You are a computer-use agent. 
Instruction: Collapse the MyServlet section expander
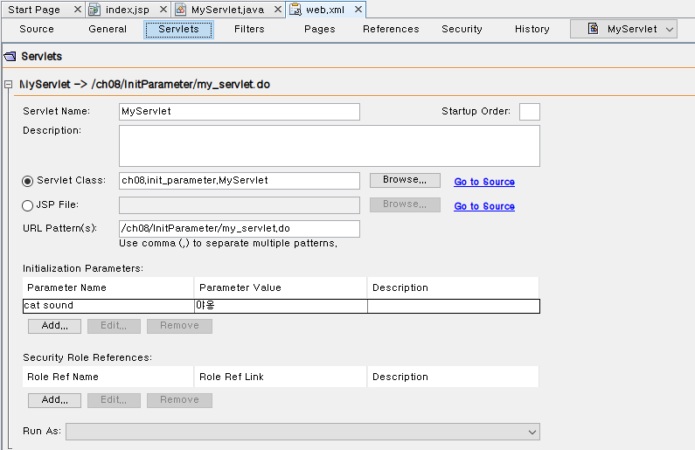[x=8, y=84]
